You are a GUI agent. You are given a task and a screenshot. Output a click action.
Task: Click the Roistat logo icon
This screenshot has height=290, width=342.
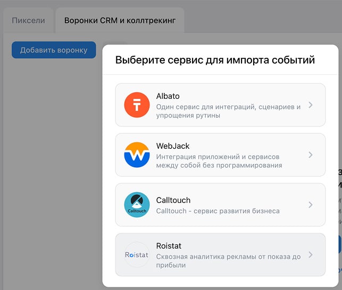pyautogui.click(x=137, y=255)
